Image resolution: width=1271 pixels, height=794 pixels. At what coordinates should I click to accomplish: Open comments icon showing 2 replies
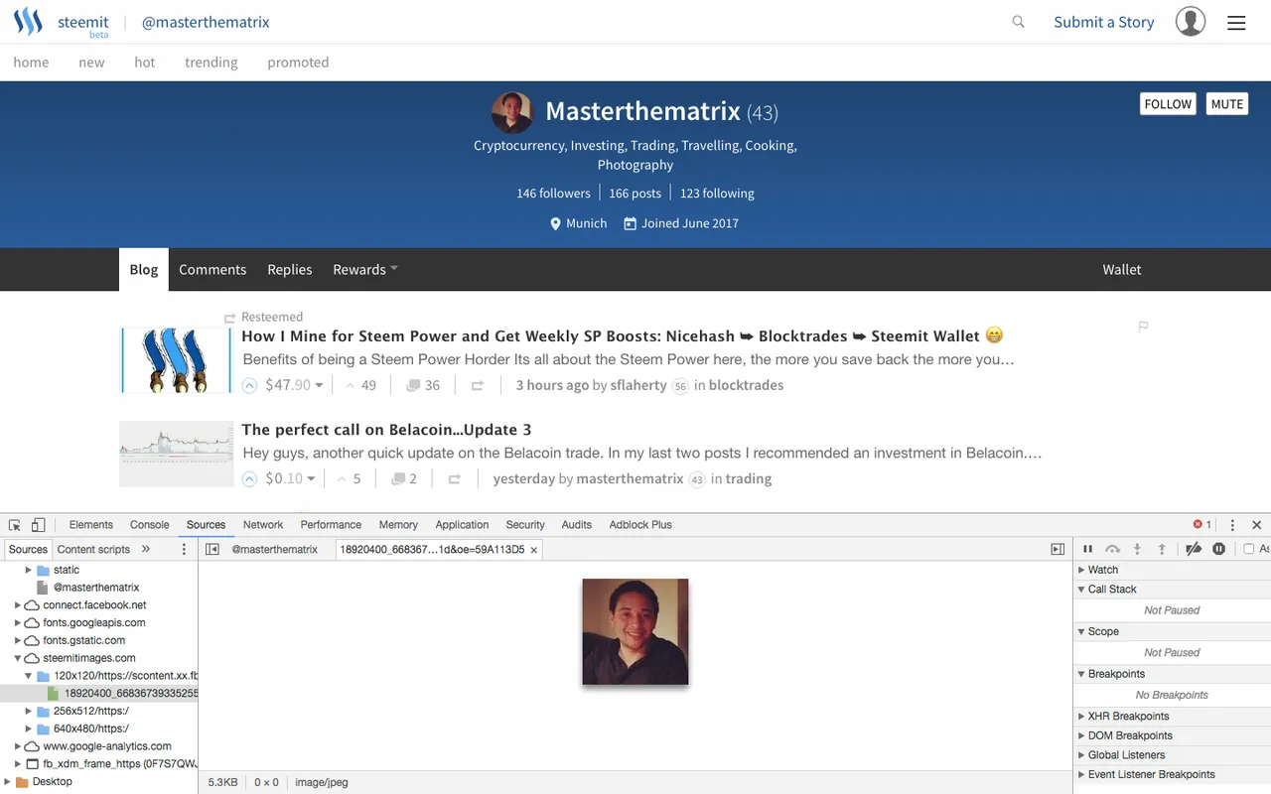click(398, 478)
